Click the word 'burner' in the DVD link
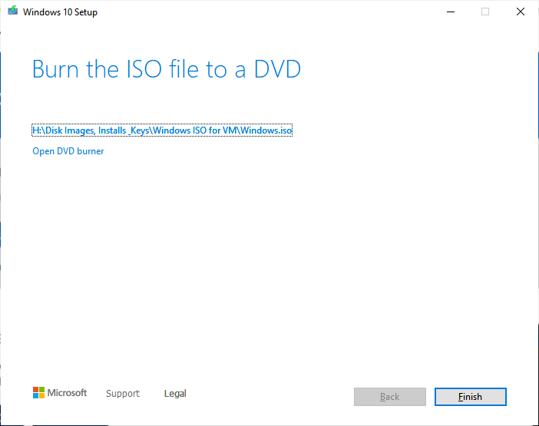 click(x=90, y=151)
